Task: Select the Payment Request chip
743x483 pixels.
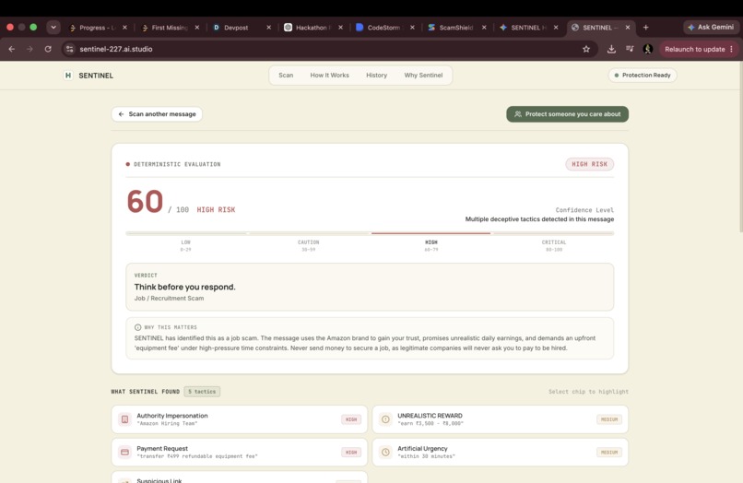Action: coord(240,453)
